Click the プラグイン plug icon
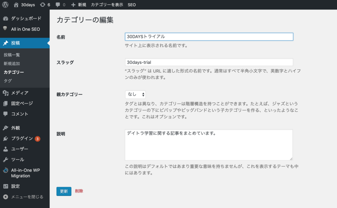The height and width of the screenshot is (208, 337). 6,139
